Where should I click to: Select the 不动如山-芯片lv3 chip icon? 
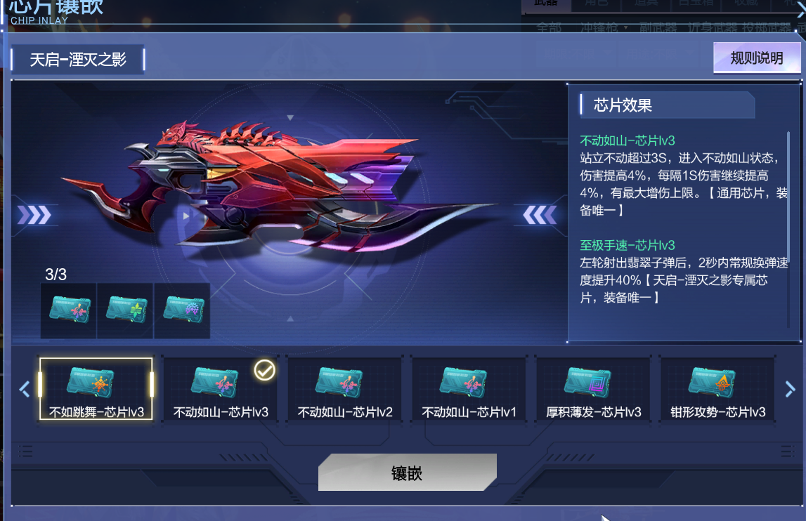pos(214,382)
